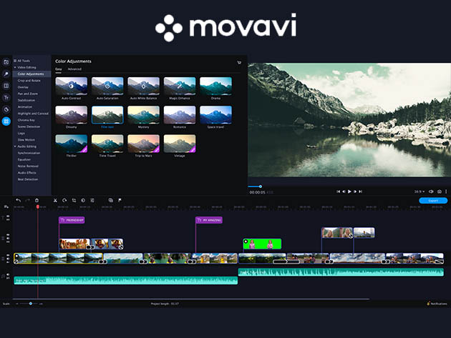451x338 pixels.
Task: Select the Crop tool in timeline toolbar
Action: point(74,200)
